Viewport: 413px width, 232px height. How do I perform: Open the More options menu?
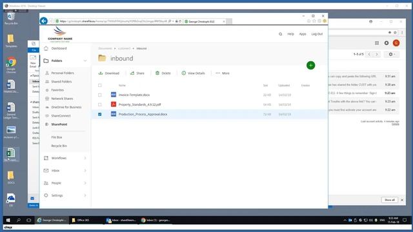223,73
